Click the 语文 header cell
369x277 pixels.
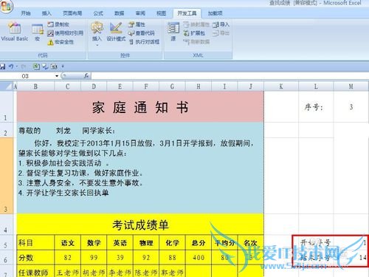point(67,243)
